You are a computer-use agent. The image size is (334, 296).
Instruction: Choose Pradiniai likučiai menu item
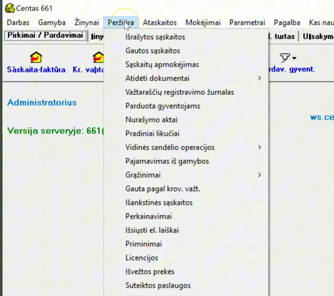coord(186,133)
